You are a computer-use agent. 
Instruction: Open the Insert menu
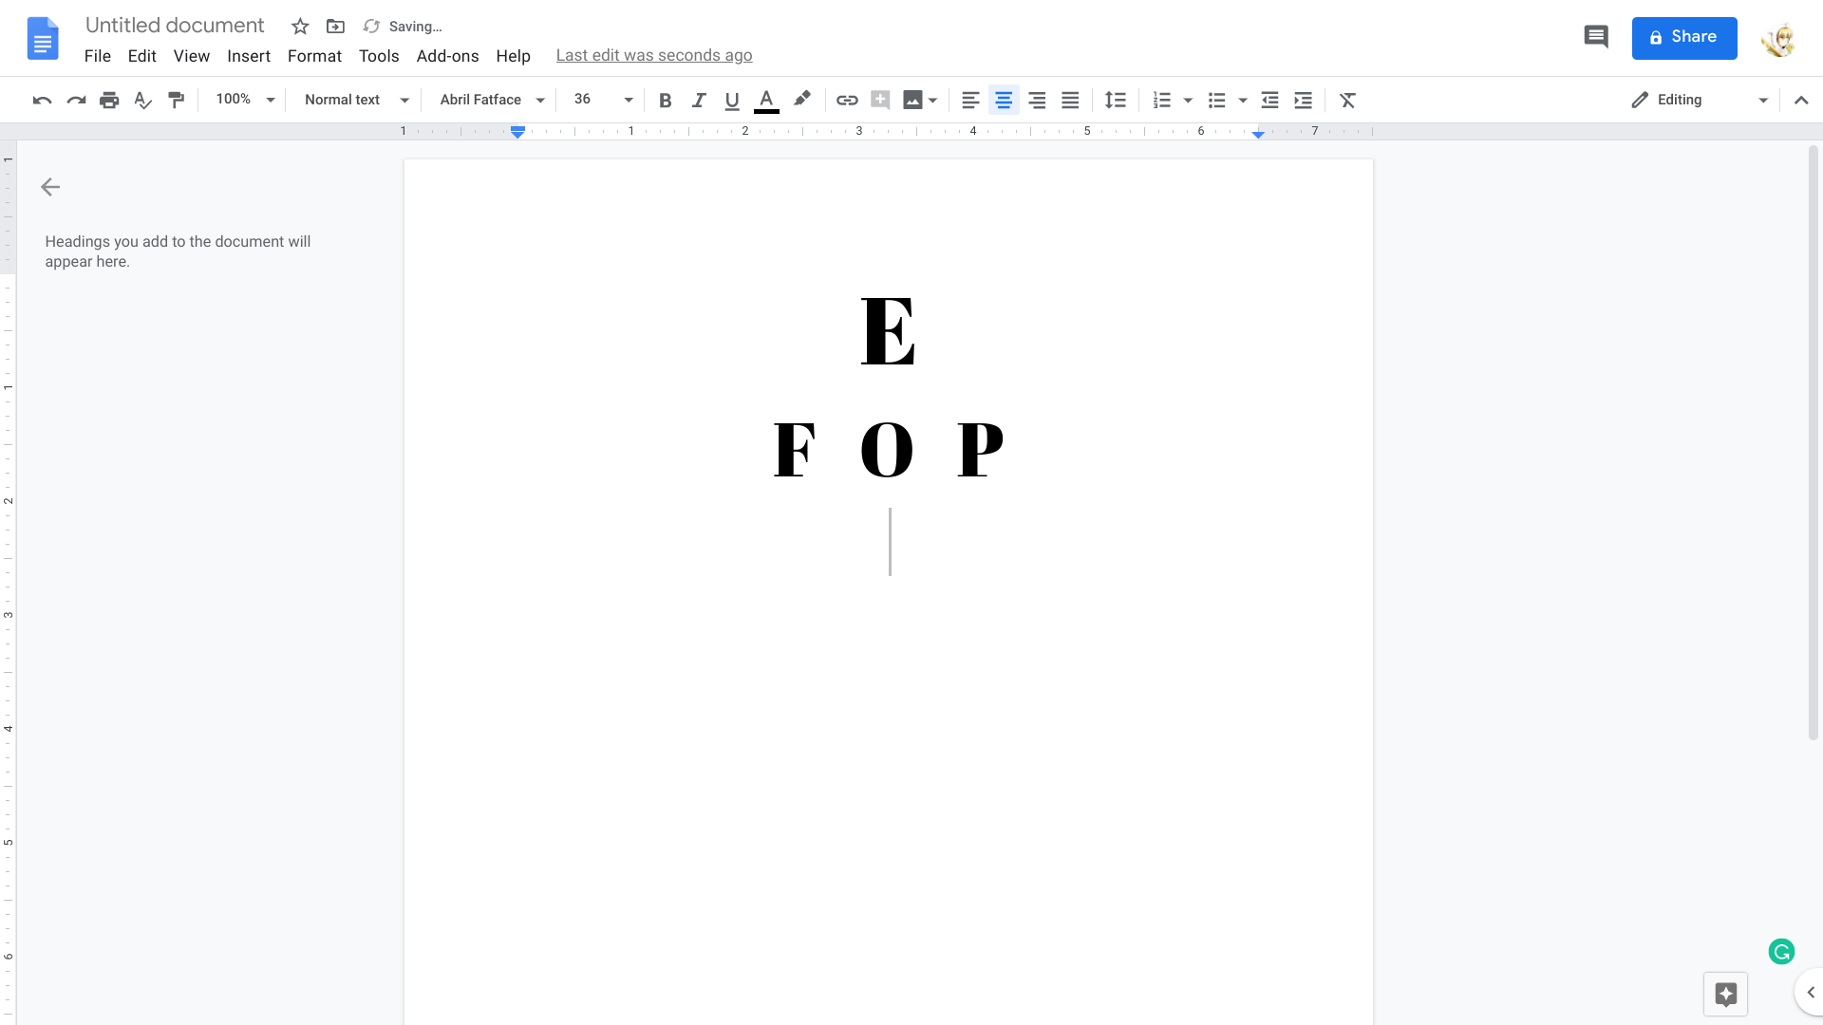coord(249,56)
